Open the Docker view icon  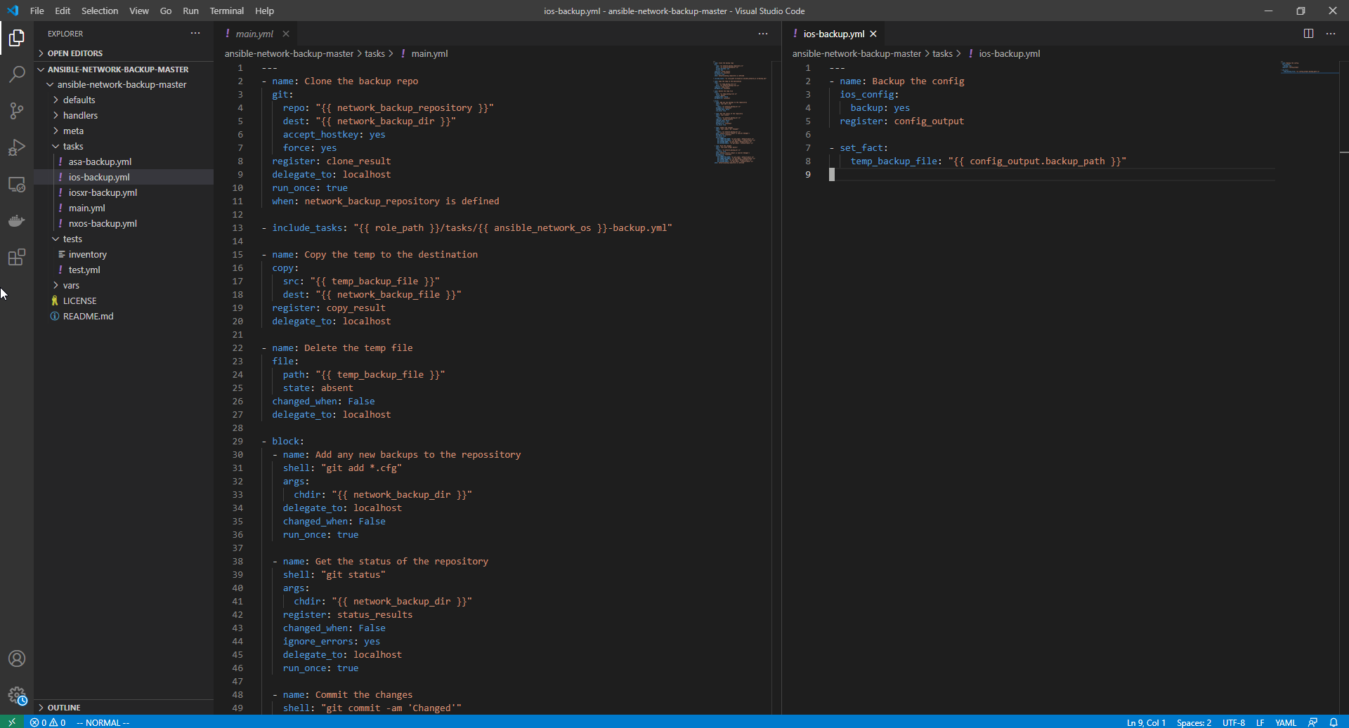point(17,221)
